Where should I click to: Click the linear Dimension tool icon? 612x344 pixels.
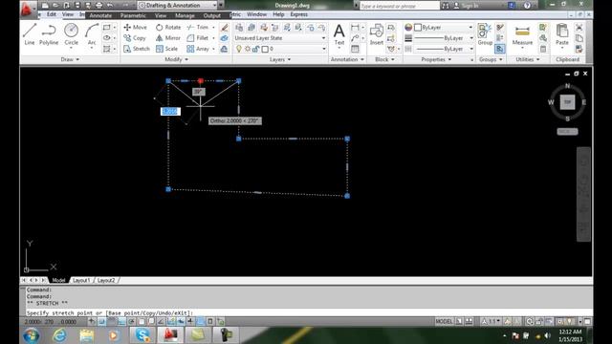coord(355,28)
